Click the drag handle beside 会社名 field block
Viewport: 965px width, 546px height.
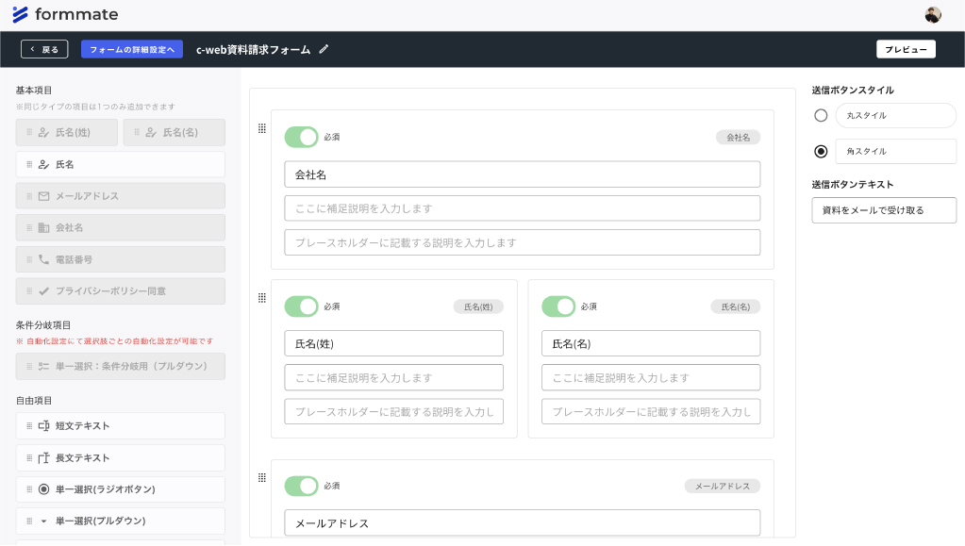click(x=262, y=128)
